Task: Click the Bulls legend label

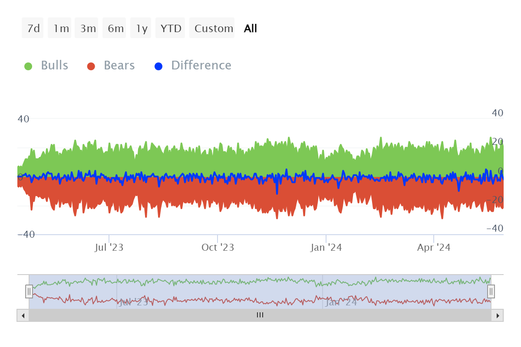Action: click(x=55, y=65)
